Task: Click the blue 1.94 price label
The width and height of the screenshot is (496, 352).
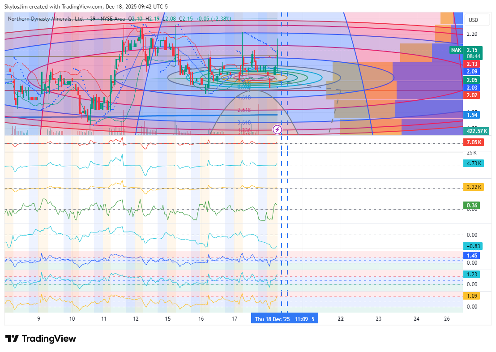Action: tap(471, 116)
